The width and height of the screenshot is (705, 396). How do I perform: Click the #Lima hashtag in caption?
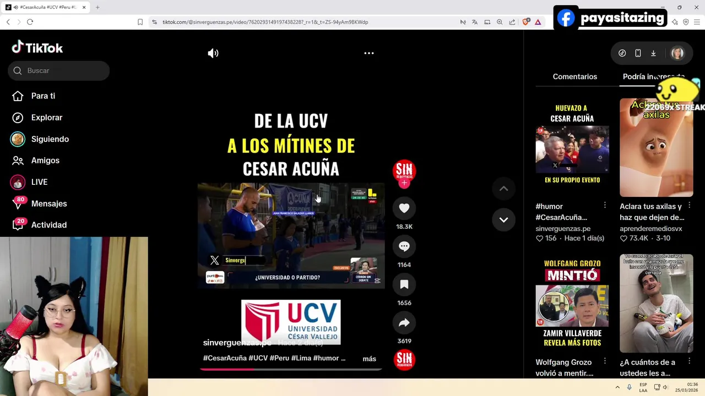(x=301, y=358)
